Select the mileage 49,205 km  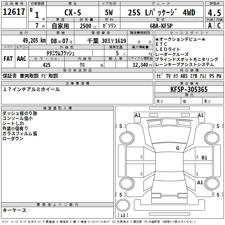tap(34, 40)
